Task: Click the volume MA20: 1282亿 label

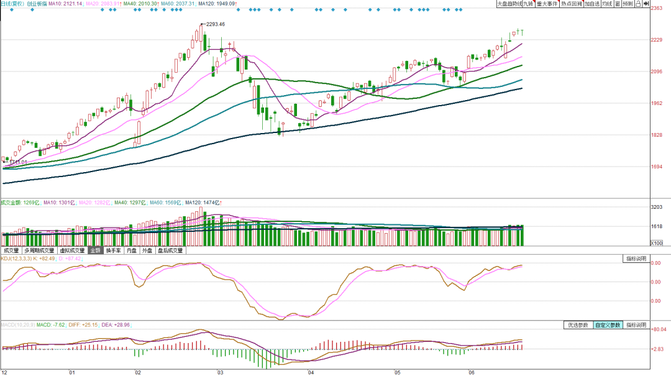Action: pos(94,203)
